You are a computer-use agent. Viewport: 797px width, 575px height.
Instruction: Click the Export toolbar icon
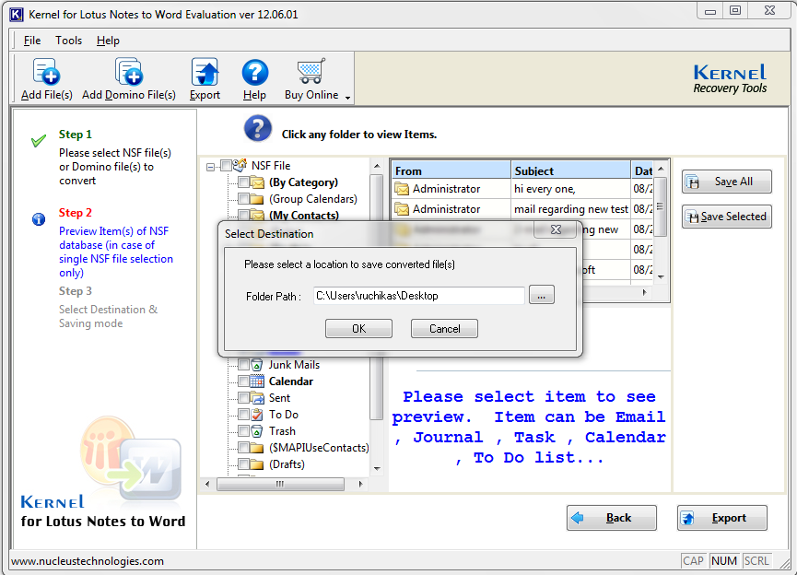[x=205, y=72]
